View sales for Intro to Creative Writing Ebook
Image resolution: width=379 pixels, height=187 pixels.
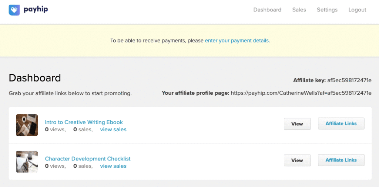coord(113,129)
